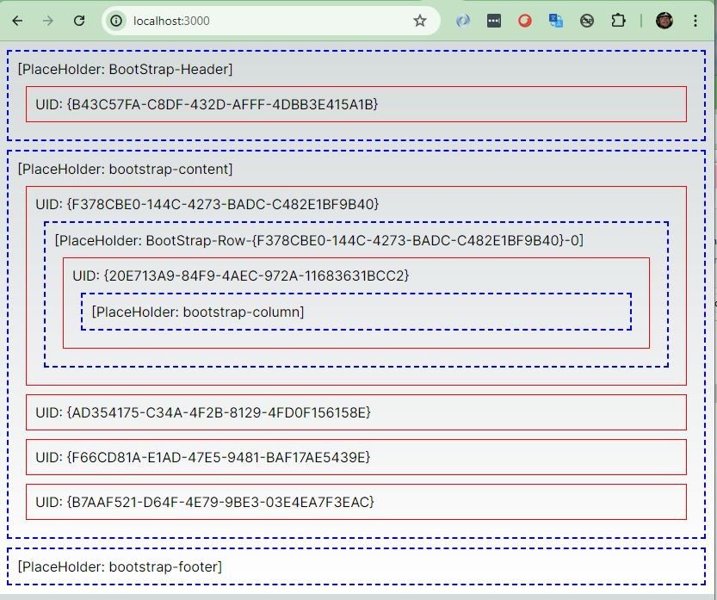Select UID 20E713A9-84F9-4AEC-972A-11683631BCC2 text
This screenshot has width=717, height=600.
(x=240, y=275)
